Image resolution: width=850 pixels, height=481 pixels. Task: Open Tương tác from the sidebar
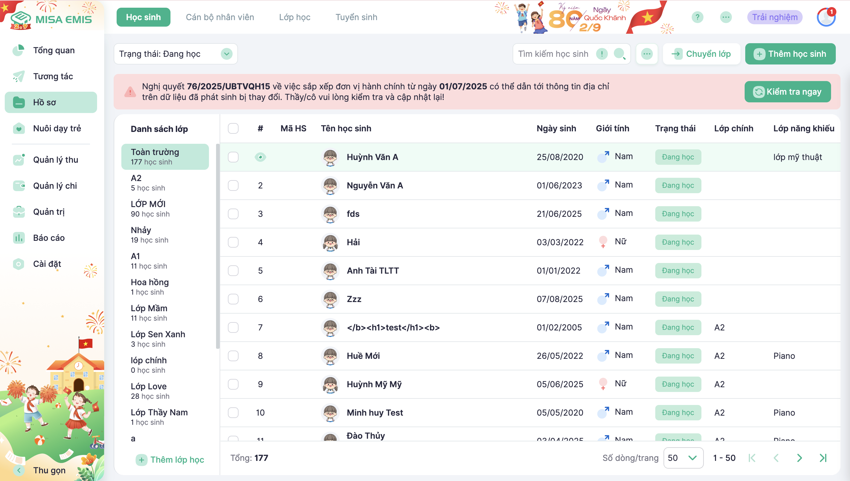53,76
